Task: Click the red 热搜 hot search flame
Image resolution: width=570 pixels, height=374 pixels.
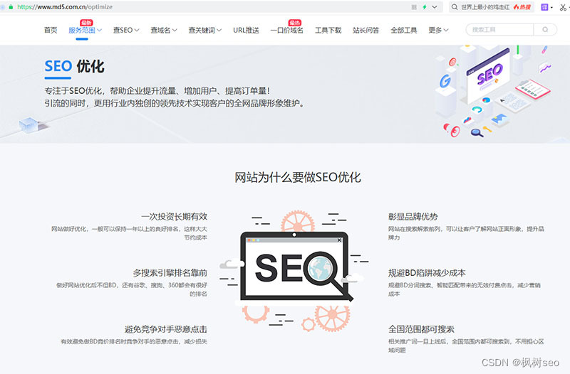Action: point(522,7)
